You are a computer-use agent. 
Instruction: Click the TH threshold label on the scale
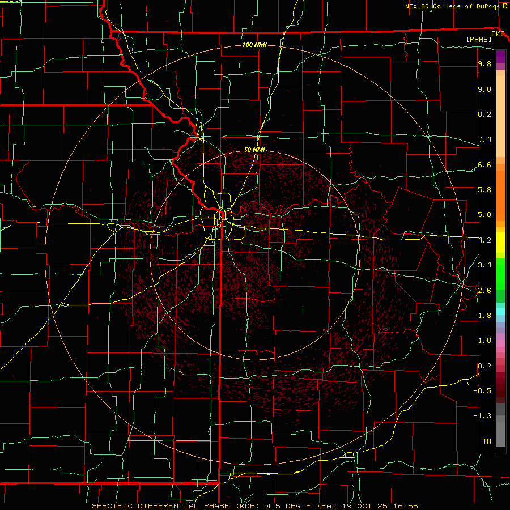click(x=487, y=441)
